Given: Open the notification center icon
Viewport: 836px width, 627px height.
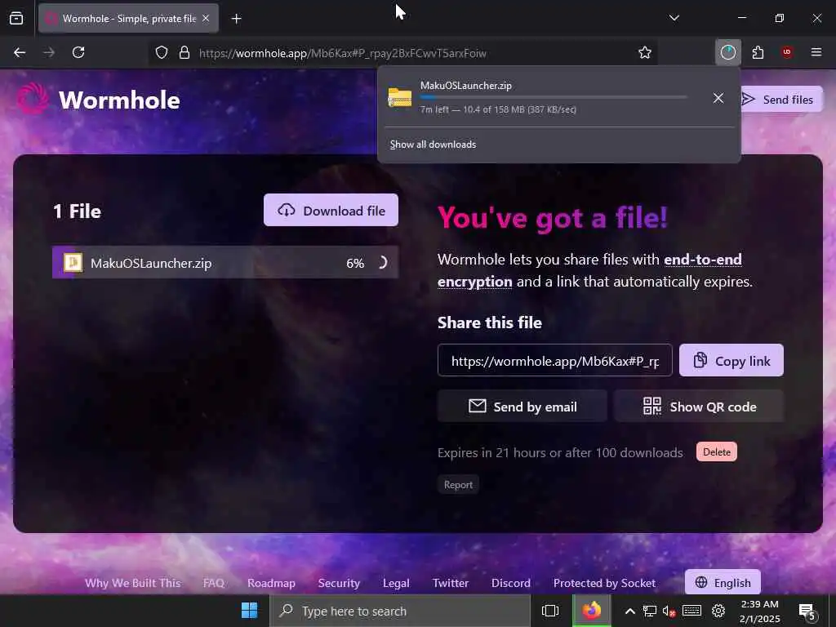Looking at the screenshot, I should pyautogui.click(x=807, y=611).
